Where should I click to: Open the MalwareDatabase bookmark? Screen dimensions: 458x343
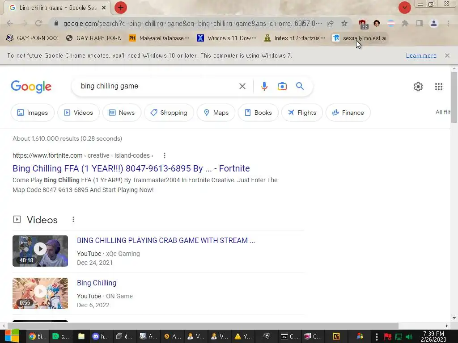click(x=159, y=38)
